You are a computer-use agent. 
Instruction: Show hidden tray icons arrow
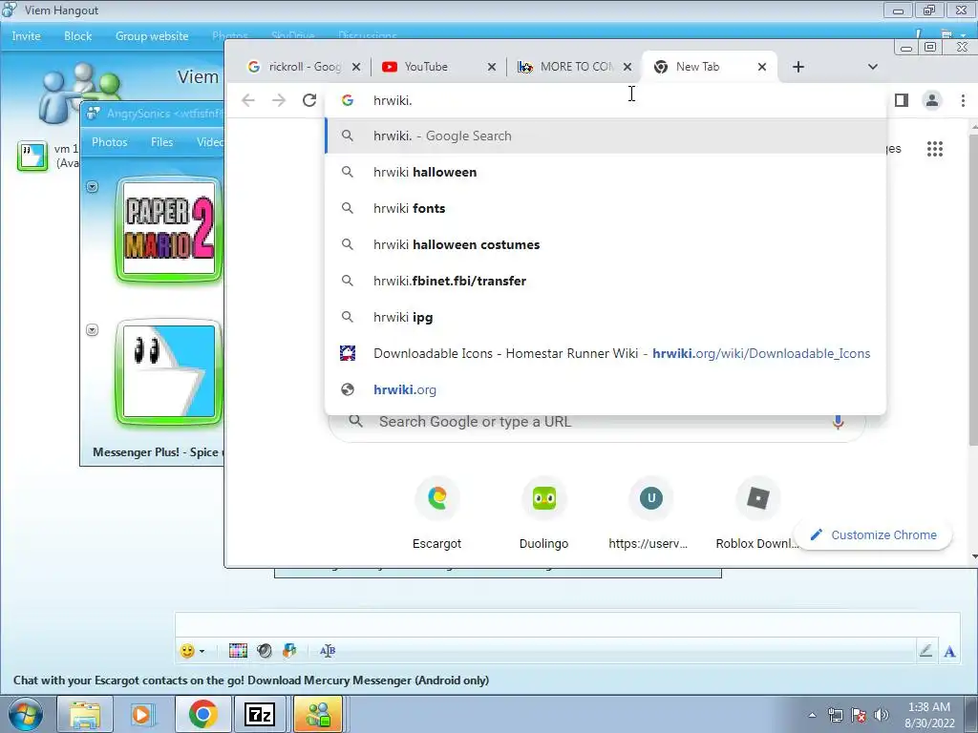point(812,715)
